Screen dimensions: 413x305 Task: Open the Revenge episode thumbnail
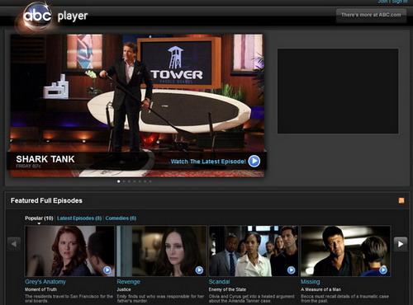tap(162, 251)
